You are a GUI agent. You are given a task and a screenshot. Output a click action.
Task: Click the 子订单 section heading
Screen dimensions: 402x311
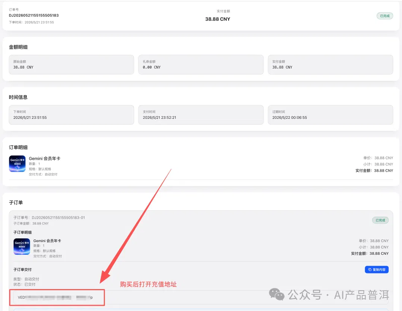[16, 203]
